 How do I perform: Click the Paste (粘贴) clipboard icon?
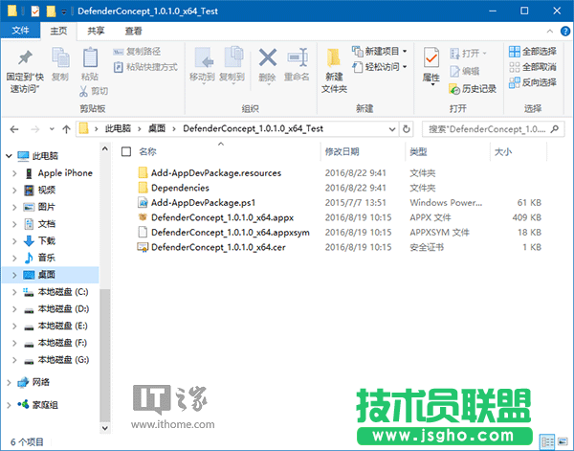click(90, 57)
